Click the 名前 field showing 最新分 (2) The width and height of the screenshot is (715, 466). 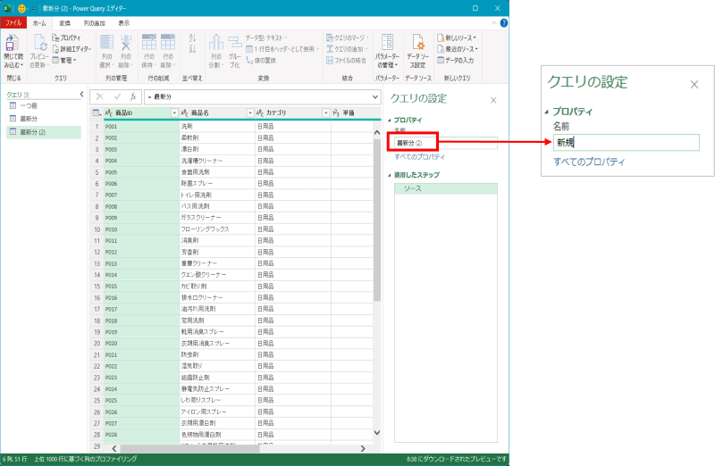(x=445, y=143)
